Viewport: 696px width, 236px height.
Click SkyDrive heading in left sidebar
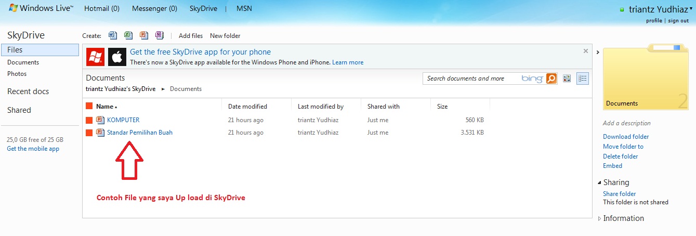point(26,35)
